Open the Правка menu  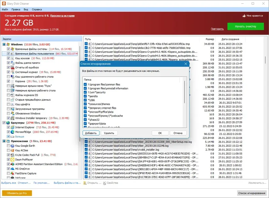coord(16,9)
